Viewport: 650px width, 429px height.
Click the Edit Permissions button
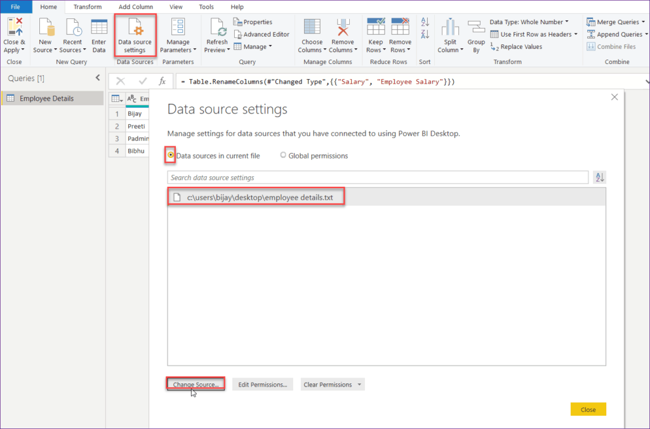click(x=262, y=384)
